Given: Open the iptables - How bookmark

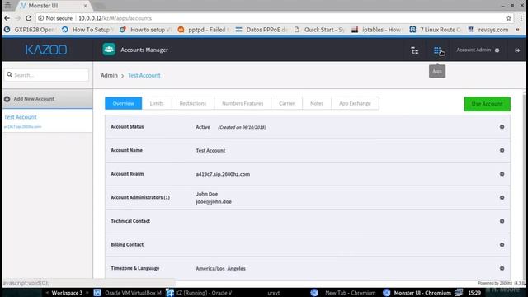Looking at the screenshot, I should [x=378, y=30].
